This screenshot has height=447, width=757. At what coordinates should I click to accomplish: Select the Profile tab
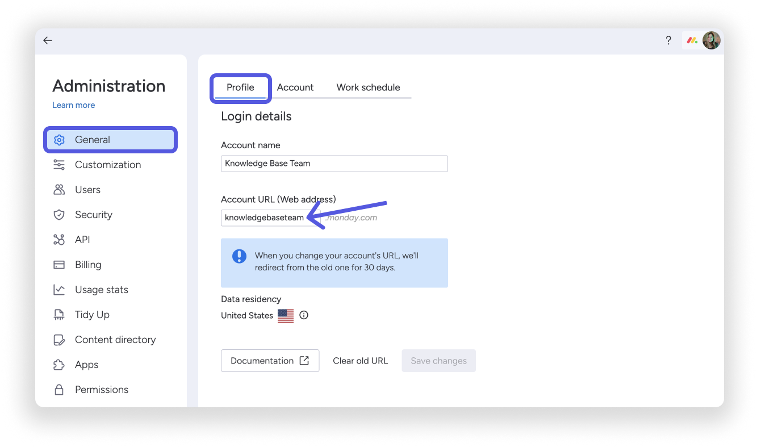click(240, 87)
